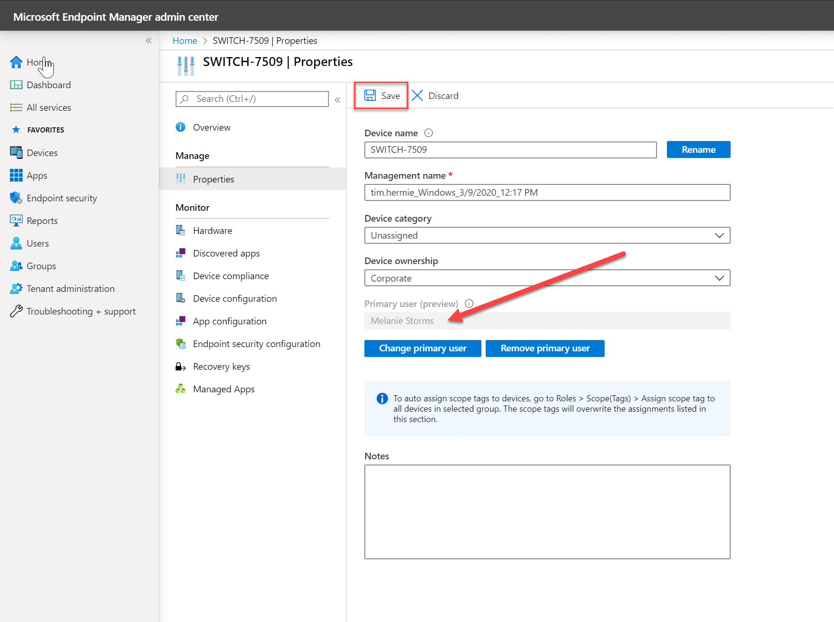Image resolution: width=834 pixels, height=622 pixels.
Task: Click the SWITCH-7509 page title icon
Action: 186,66
